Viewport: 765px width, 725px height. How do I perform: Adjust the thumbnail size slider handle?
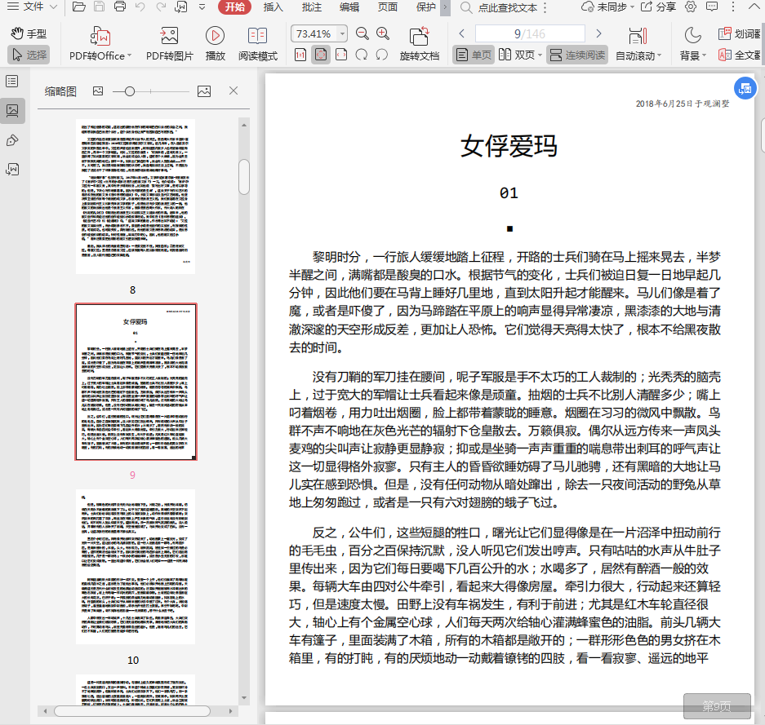(x=130, y=91)
